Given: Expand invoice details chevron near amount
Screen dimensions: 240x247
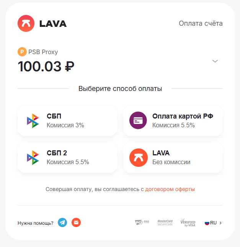Looking at the screenshot, I should 215,61.
